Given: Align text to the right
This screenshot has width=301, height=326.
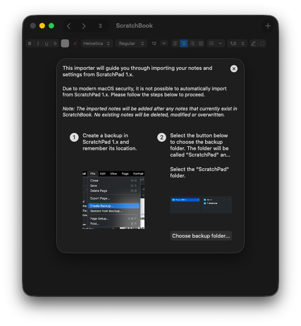Looking at the screenshot, I should [193, 43].
